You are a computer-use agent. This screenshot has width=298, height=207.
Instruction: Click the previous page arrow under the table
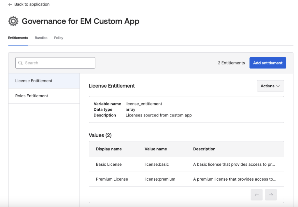256,195
